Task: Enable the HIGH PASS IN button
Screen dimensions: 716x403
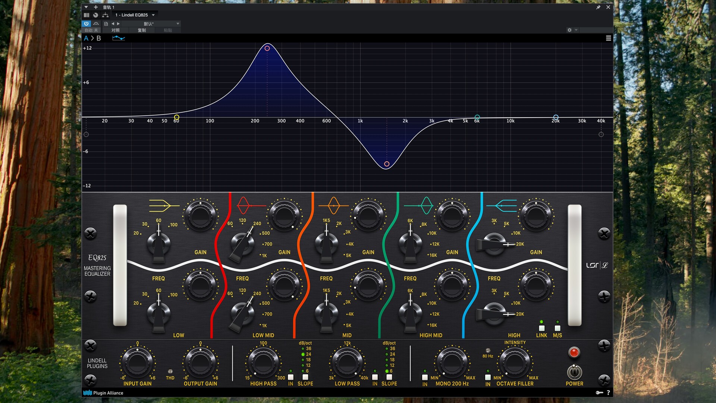Action: pyautogui.click(x=291, y=377)
